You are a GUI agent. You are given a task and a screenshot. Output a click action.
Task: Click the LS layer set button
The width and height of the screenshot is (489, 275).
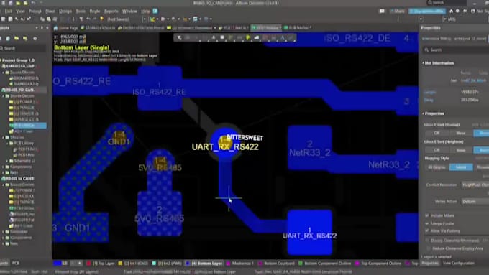60,264
